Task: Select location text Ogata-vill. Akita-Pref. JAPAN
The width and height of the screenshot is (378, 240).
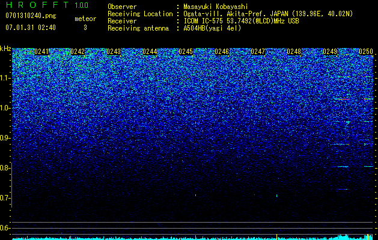Action: pos(236,14)
